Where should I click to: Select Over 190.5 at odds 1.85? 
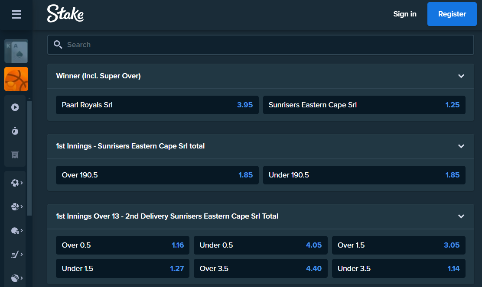pos(157,175)
